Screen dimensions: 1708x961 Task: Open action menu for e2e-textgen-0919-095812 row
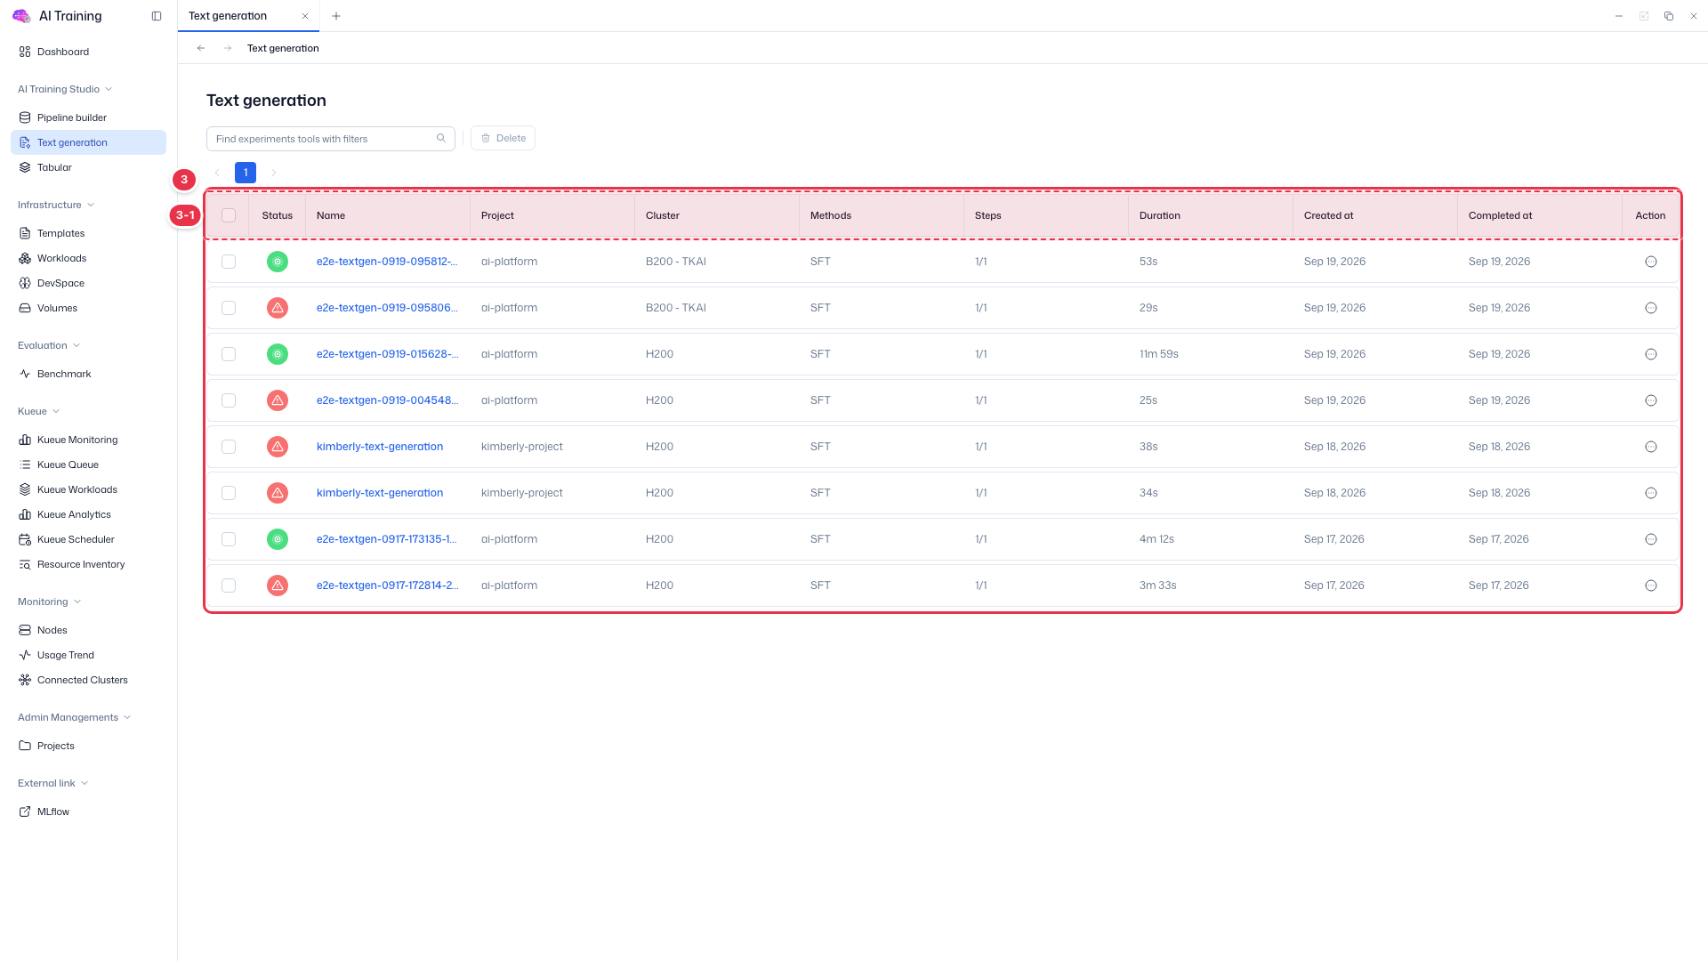point(1650,262)
